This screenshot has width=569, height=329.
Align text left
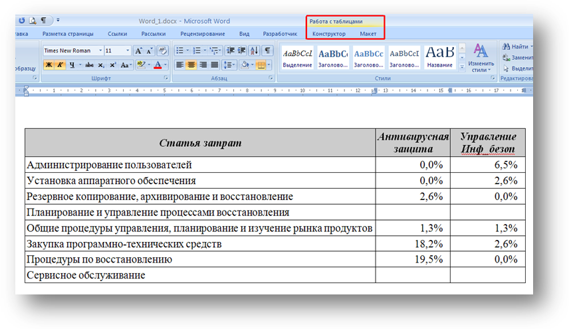coord(179,65)
